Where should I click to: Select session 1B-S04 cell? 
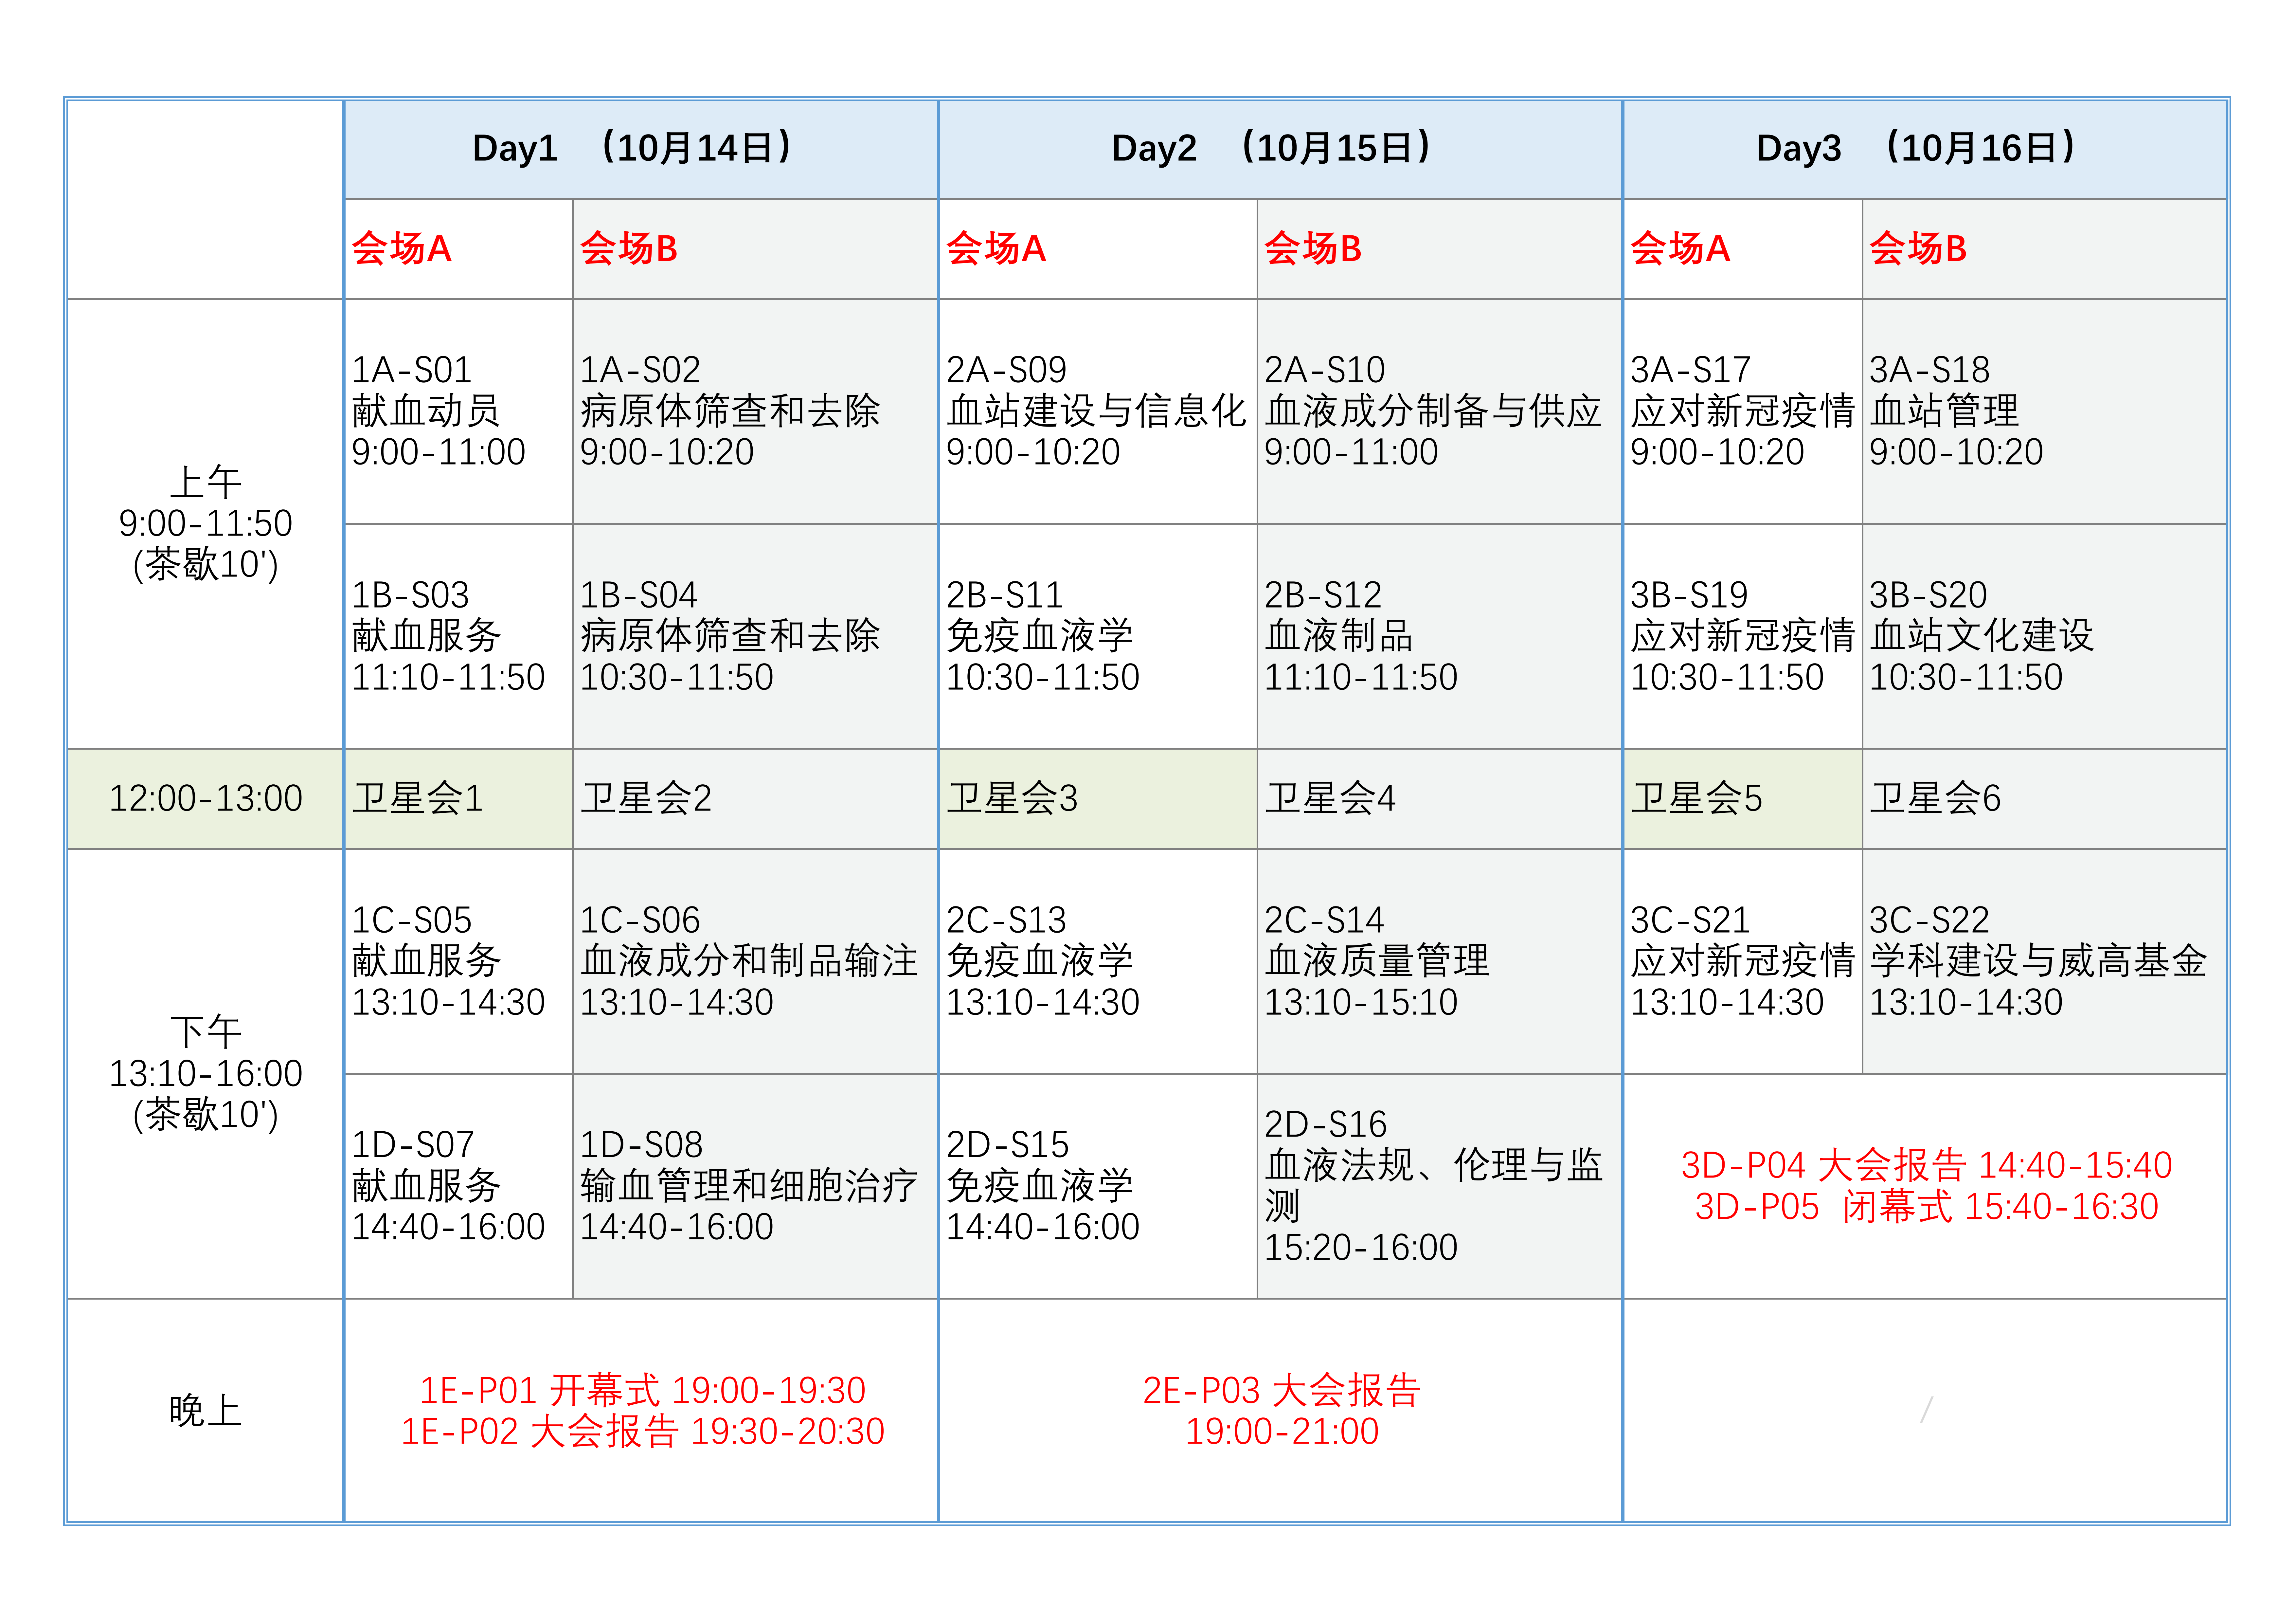coord(755,636)
